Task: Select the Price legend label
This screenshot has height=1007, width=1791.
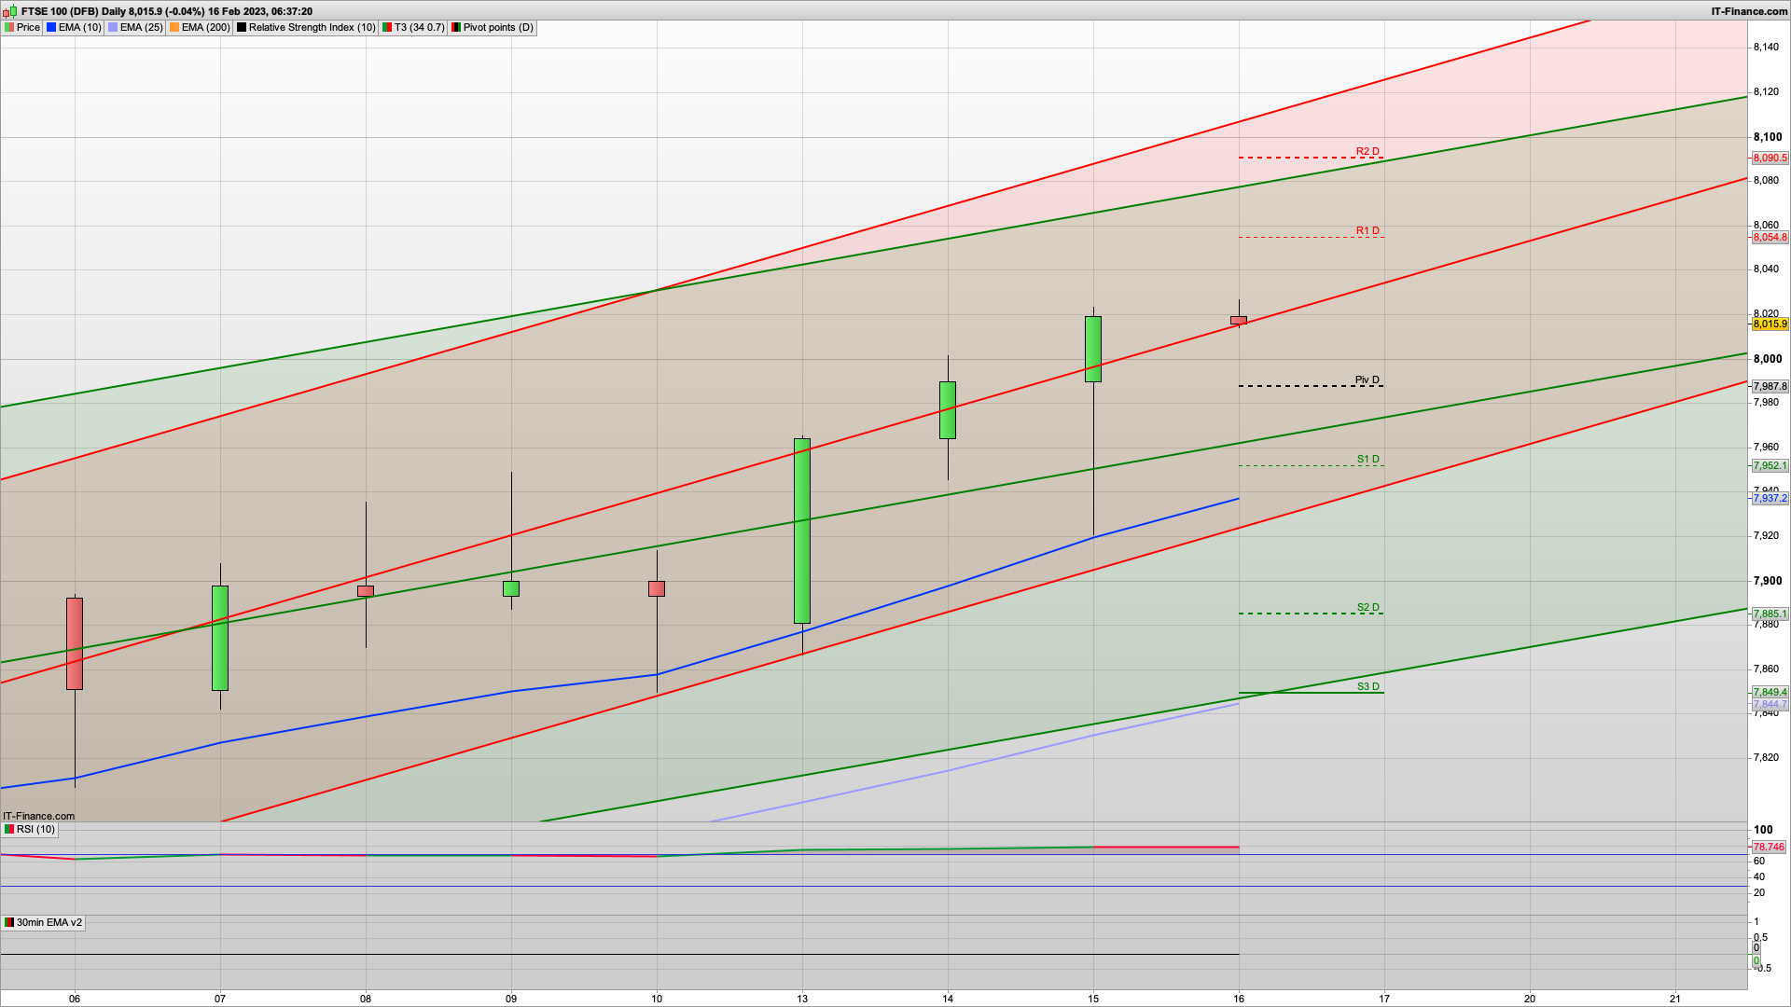Action: 28,28
